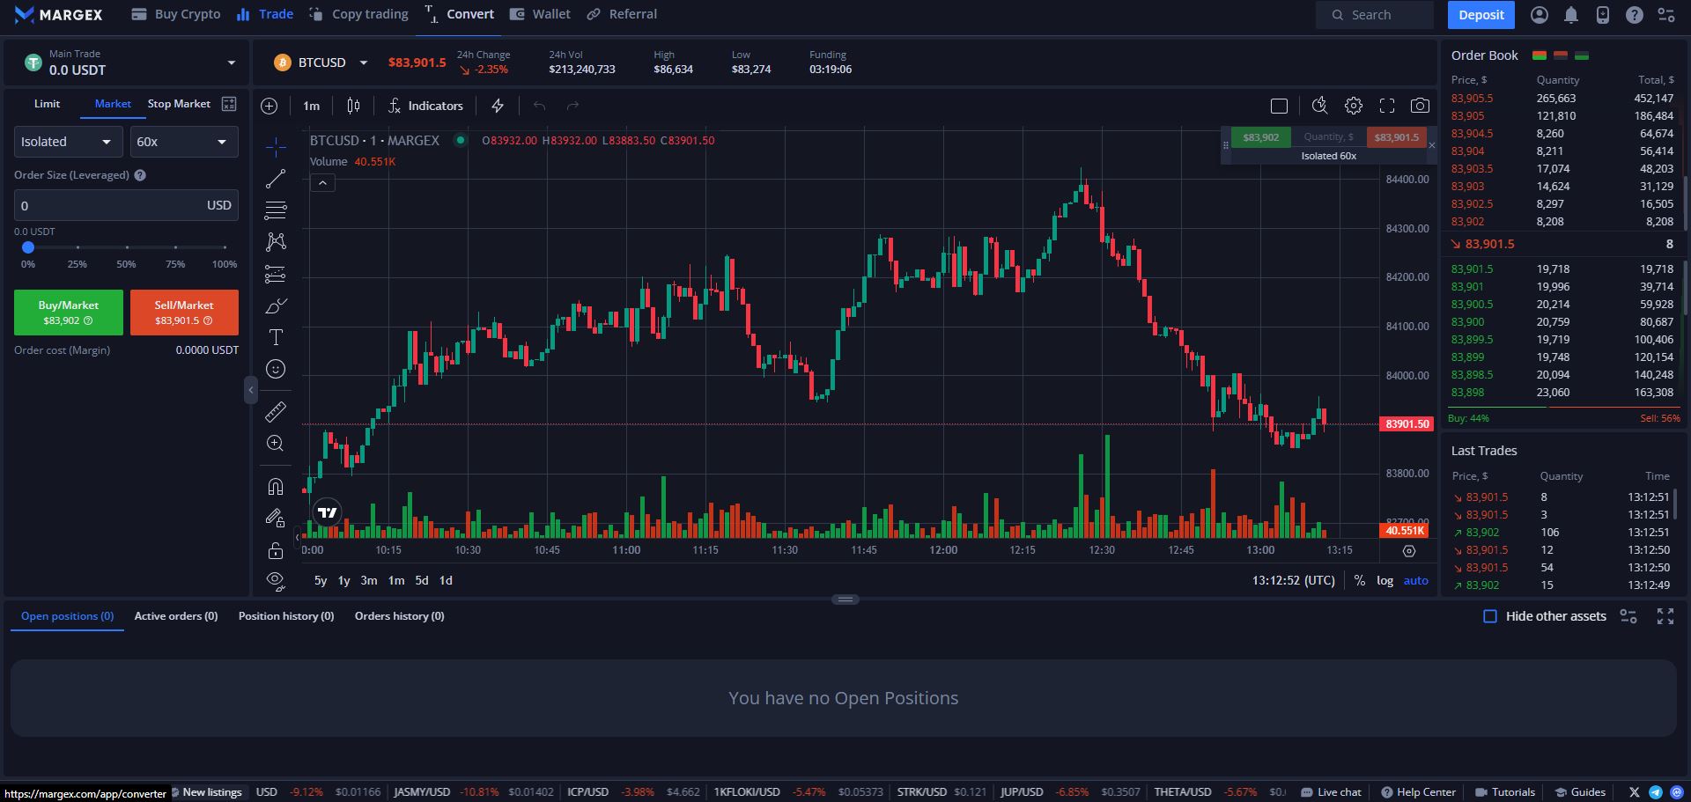The width and height of the screenshot is (1691, 802).
Task: Open chart settings gear icon
Action: (x=1354, y=106)
